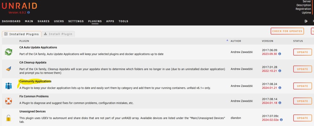
Task: Update the CA Auto Update Applications plugin
Action: (302, 52)
